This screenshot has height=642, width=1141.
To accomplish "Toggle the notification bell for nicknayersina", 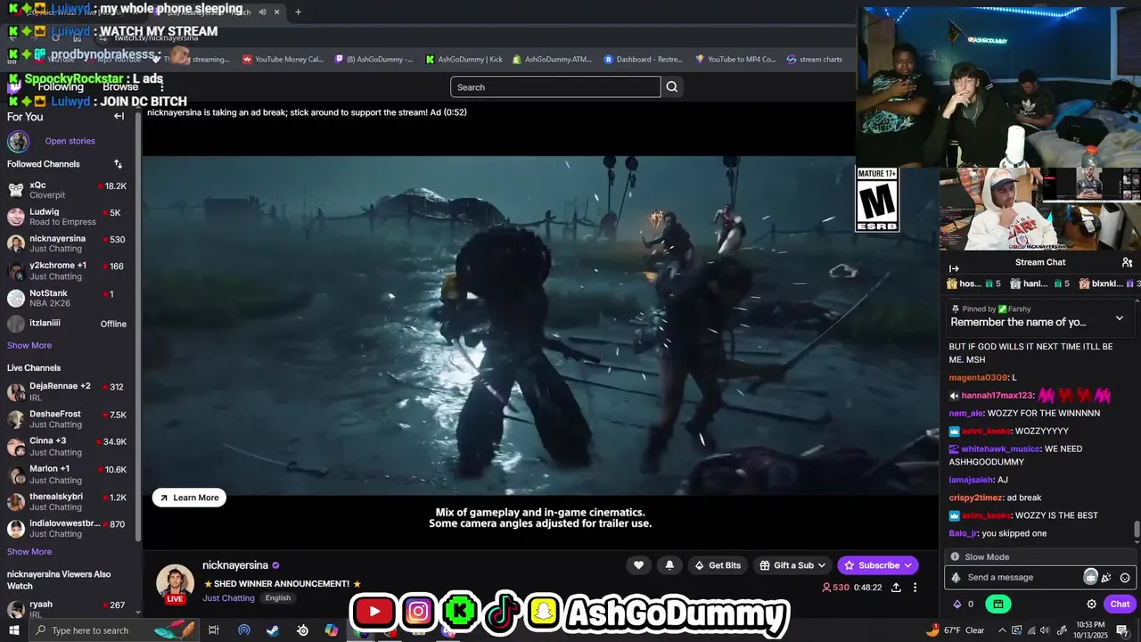I will tap(669, 565).
